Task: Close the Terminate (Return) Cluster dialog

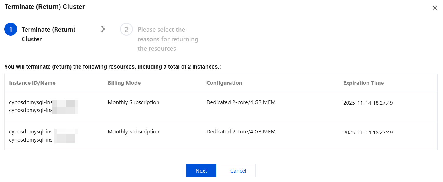Action: point(435,8)
